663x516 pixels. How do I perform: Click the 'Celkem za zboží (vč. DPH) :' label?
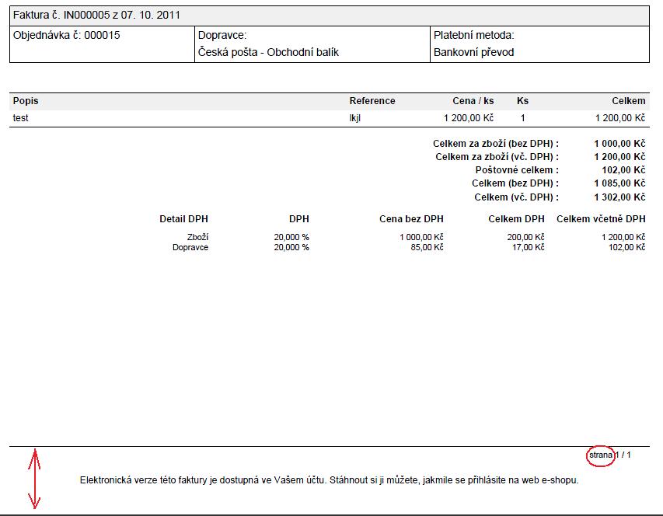click(497, 157)
